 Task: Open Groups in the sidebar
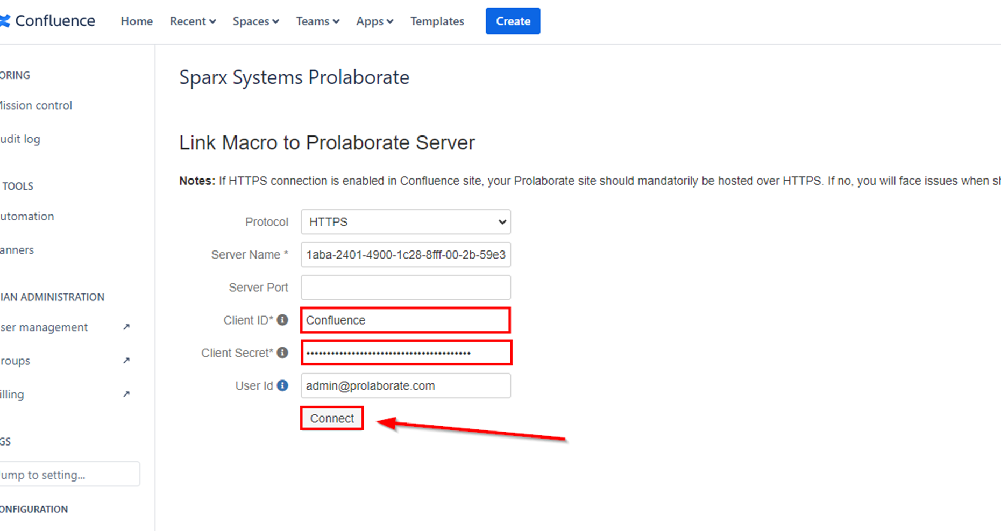click(15, 361)
